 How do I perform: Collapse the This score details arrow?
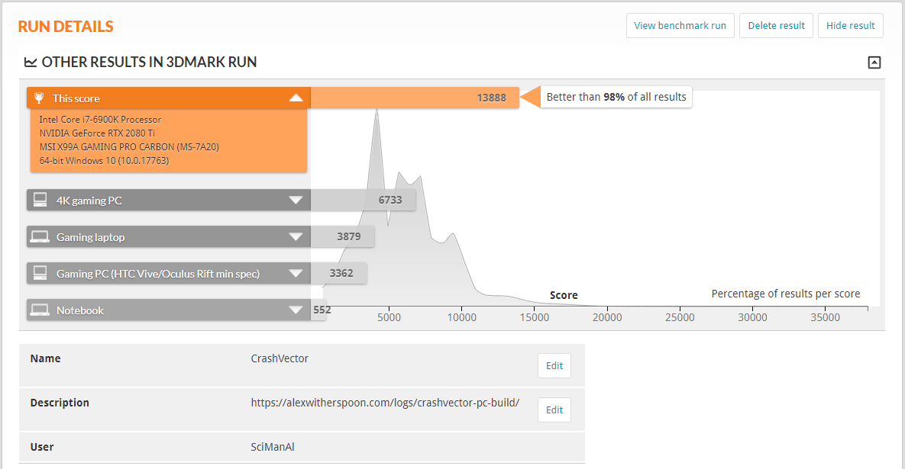[x=296, y=98]
